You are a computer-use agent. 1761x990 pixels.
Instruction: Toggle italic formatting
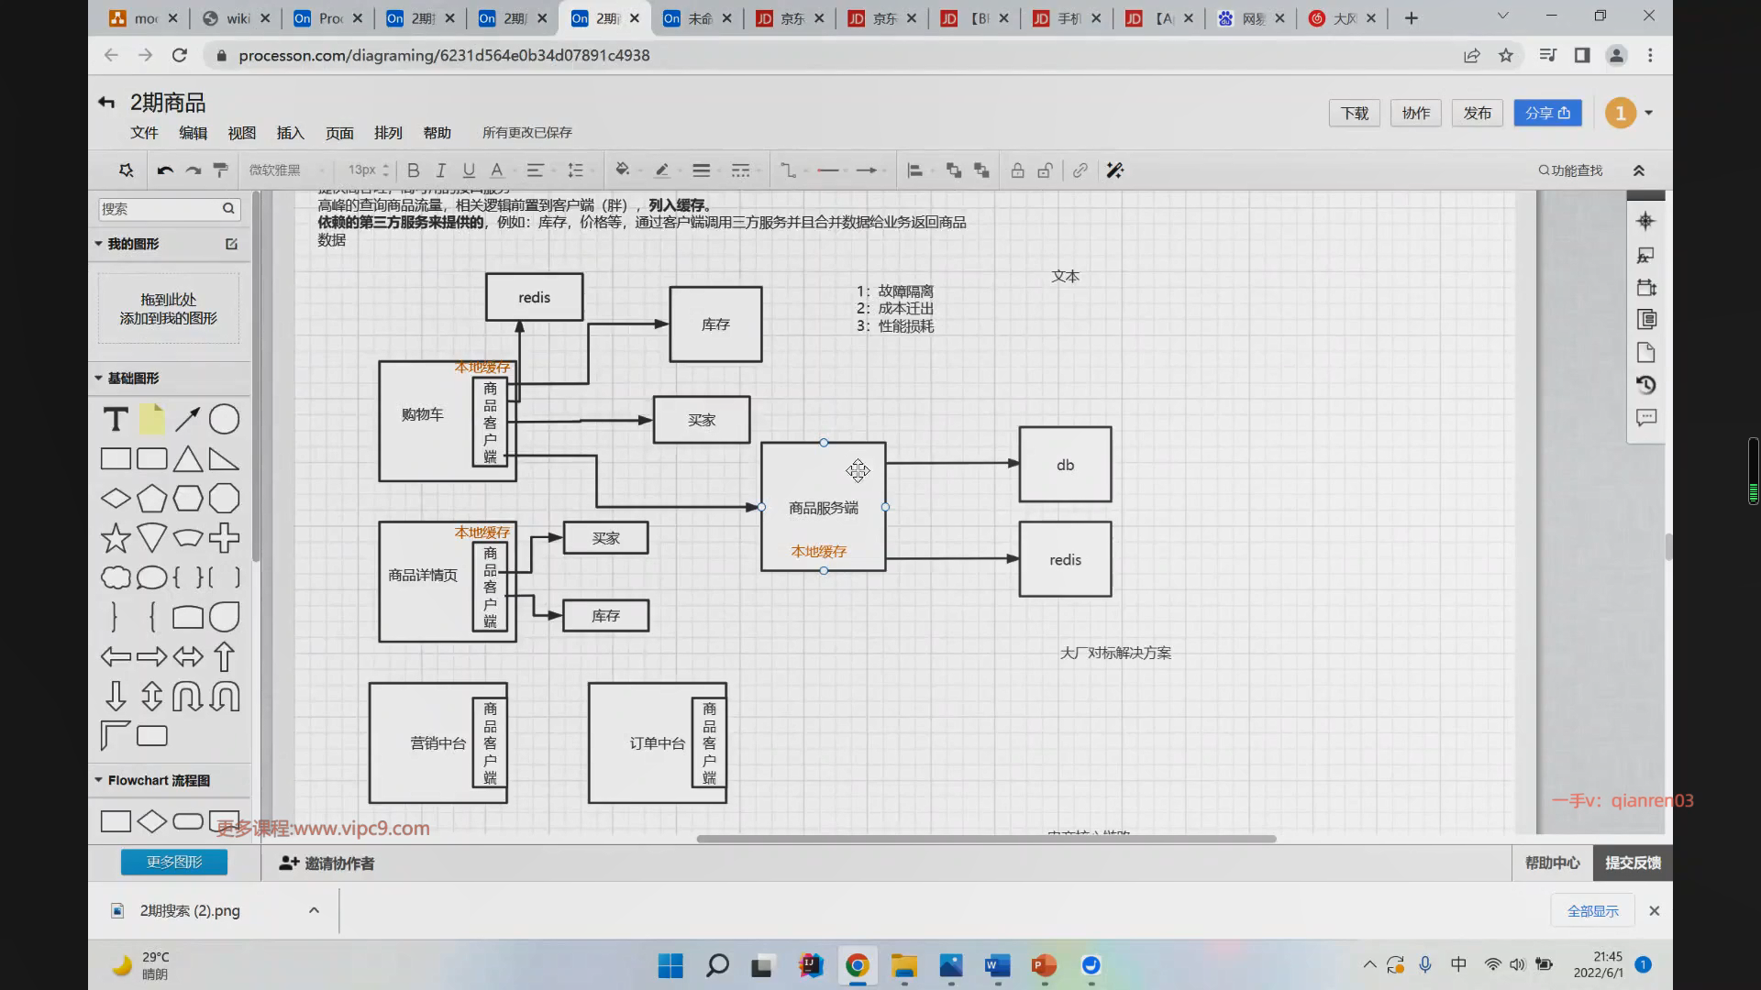(441, 170)
